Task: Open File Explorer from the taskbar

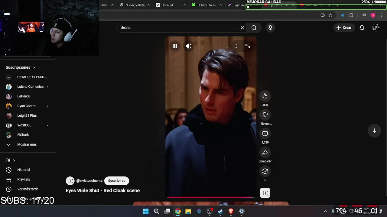Action: coord(188,211)
